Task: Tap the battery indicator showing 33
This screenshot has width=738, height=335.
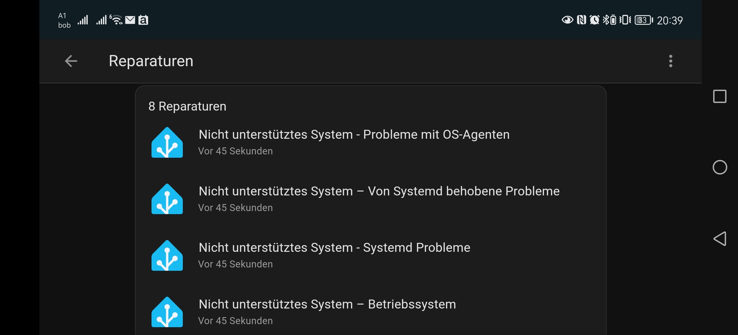Action: [x=644, y=20]
